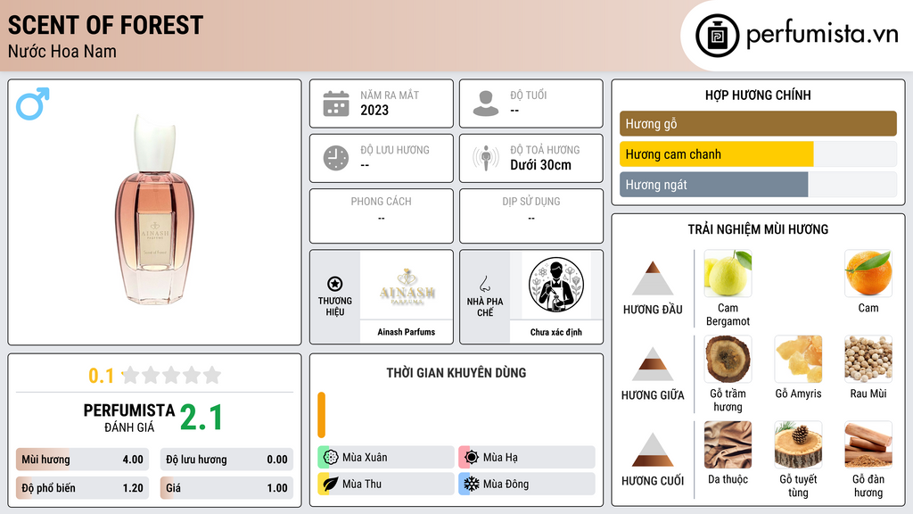Screen dimensions: 913x514
Task: Click the Scent of Forest bottle image
Action: click(x=155, y=210)
